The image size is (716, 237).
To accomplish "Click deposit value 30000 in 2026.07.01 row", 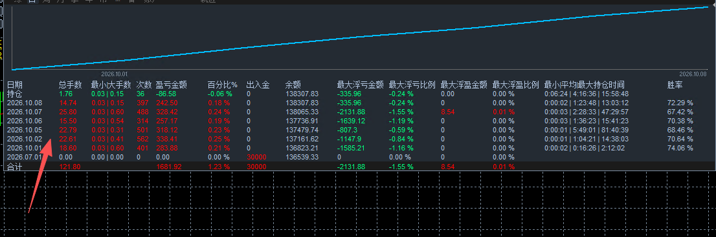I will pyautogui.click(x=256, y=157).
